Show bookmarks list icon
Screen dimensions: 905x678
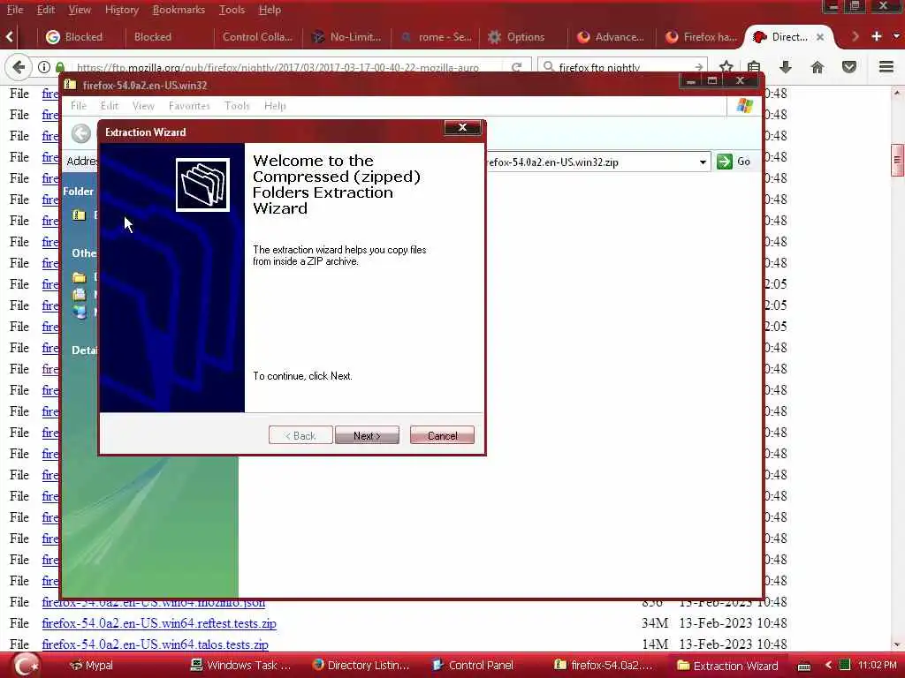click(x=754, y=67)
